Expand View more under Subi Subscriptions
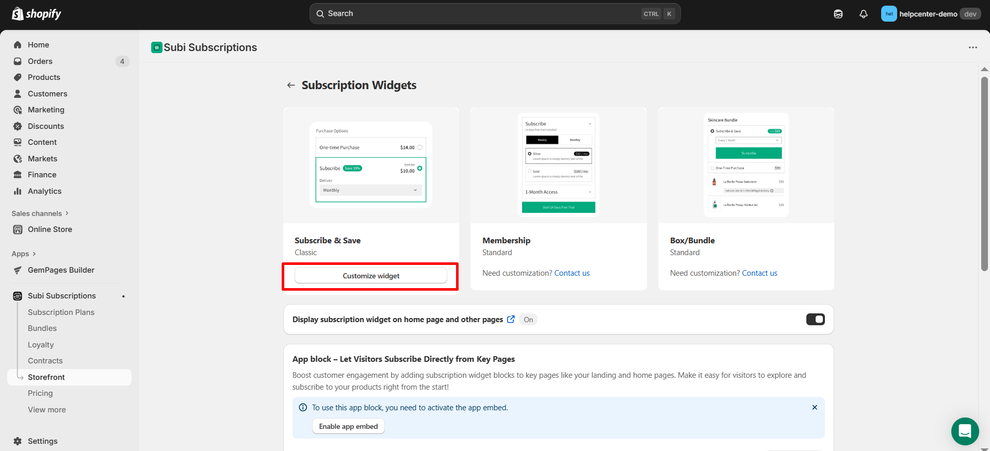 click(x=47, y=410)
